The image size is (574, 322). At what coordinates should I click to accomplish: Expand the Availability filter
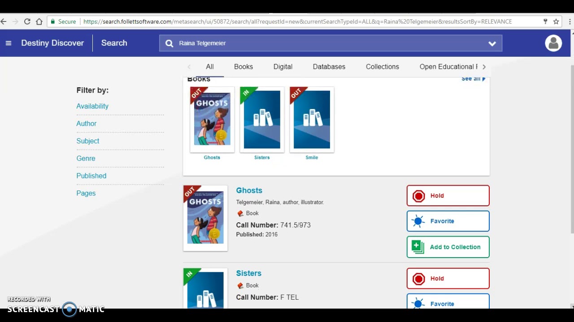pos(92,106)
